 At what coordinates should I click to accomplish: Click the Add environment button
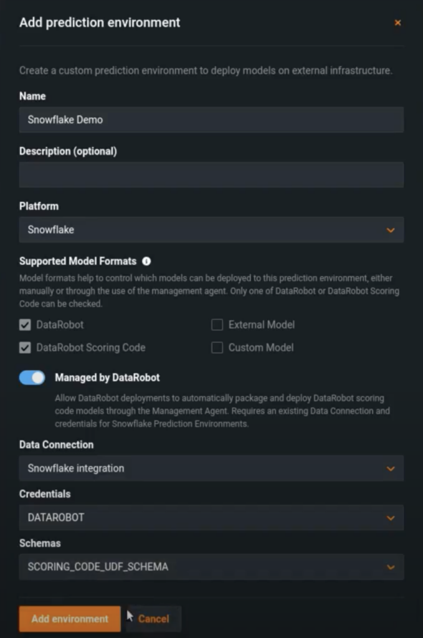[69, 619]
